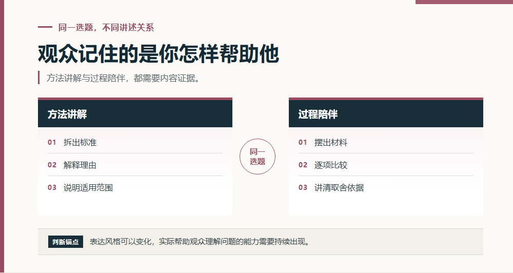
Task: Select the row 解释理由
Action: 135,165
